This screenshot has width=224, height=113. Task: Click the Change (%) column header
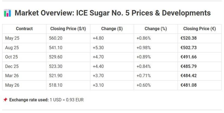(156, 29)
